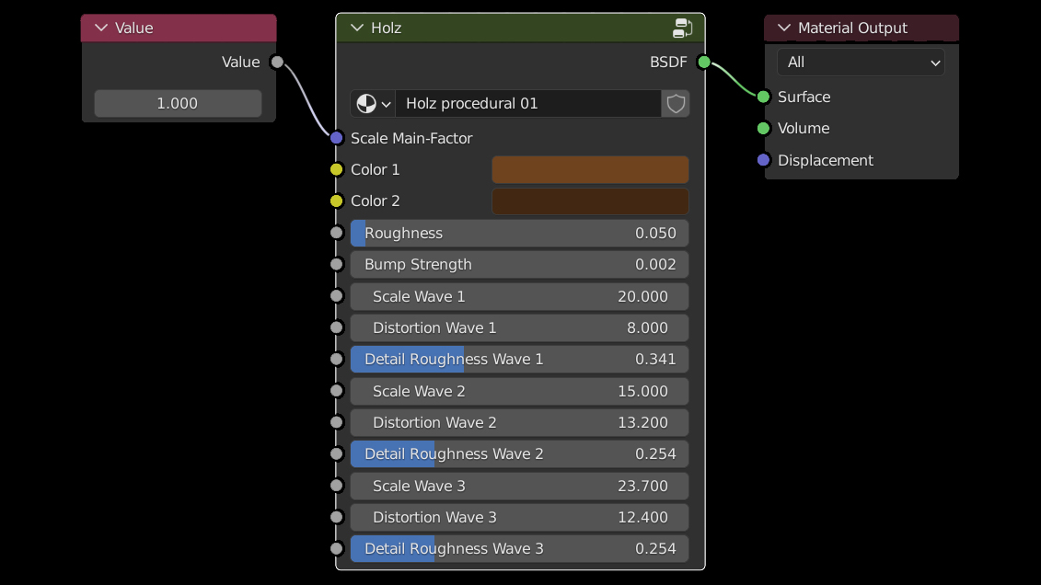Click the BSDF output socket
This screenshot has height=585, width=1041.
coord(704,62)
